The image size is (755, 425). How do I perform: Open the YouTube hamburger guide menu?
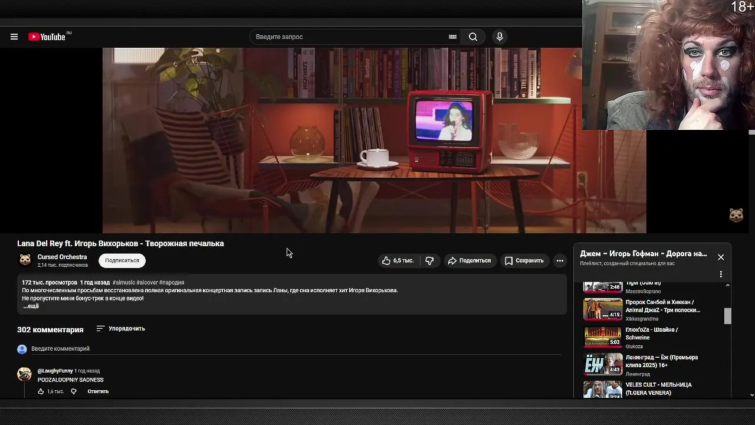click(x=14, y=37)
